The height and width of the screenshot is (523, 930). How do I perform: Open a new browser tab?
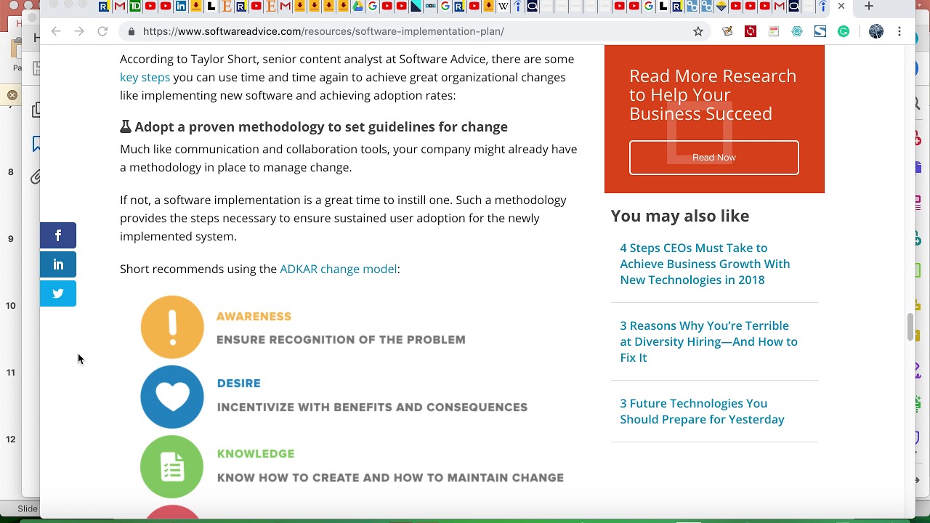click(868, 7)
